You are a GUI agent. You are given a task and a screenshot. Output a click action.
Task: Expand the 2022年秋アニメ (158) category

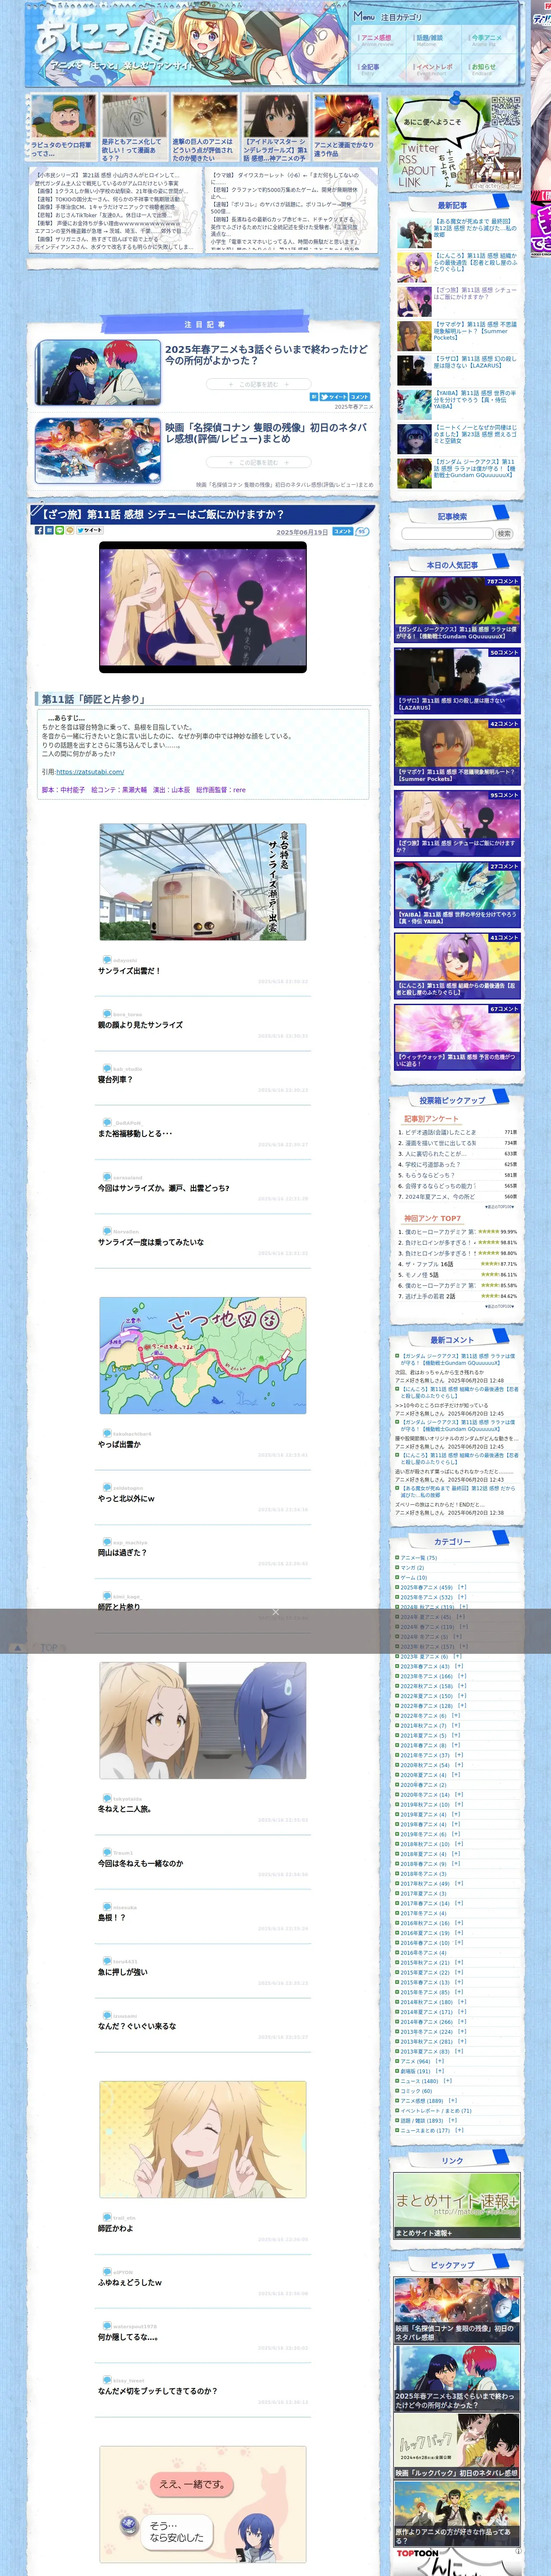(x=462, y=1686)
